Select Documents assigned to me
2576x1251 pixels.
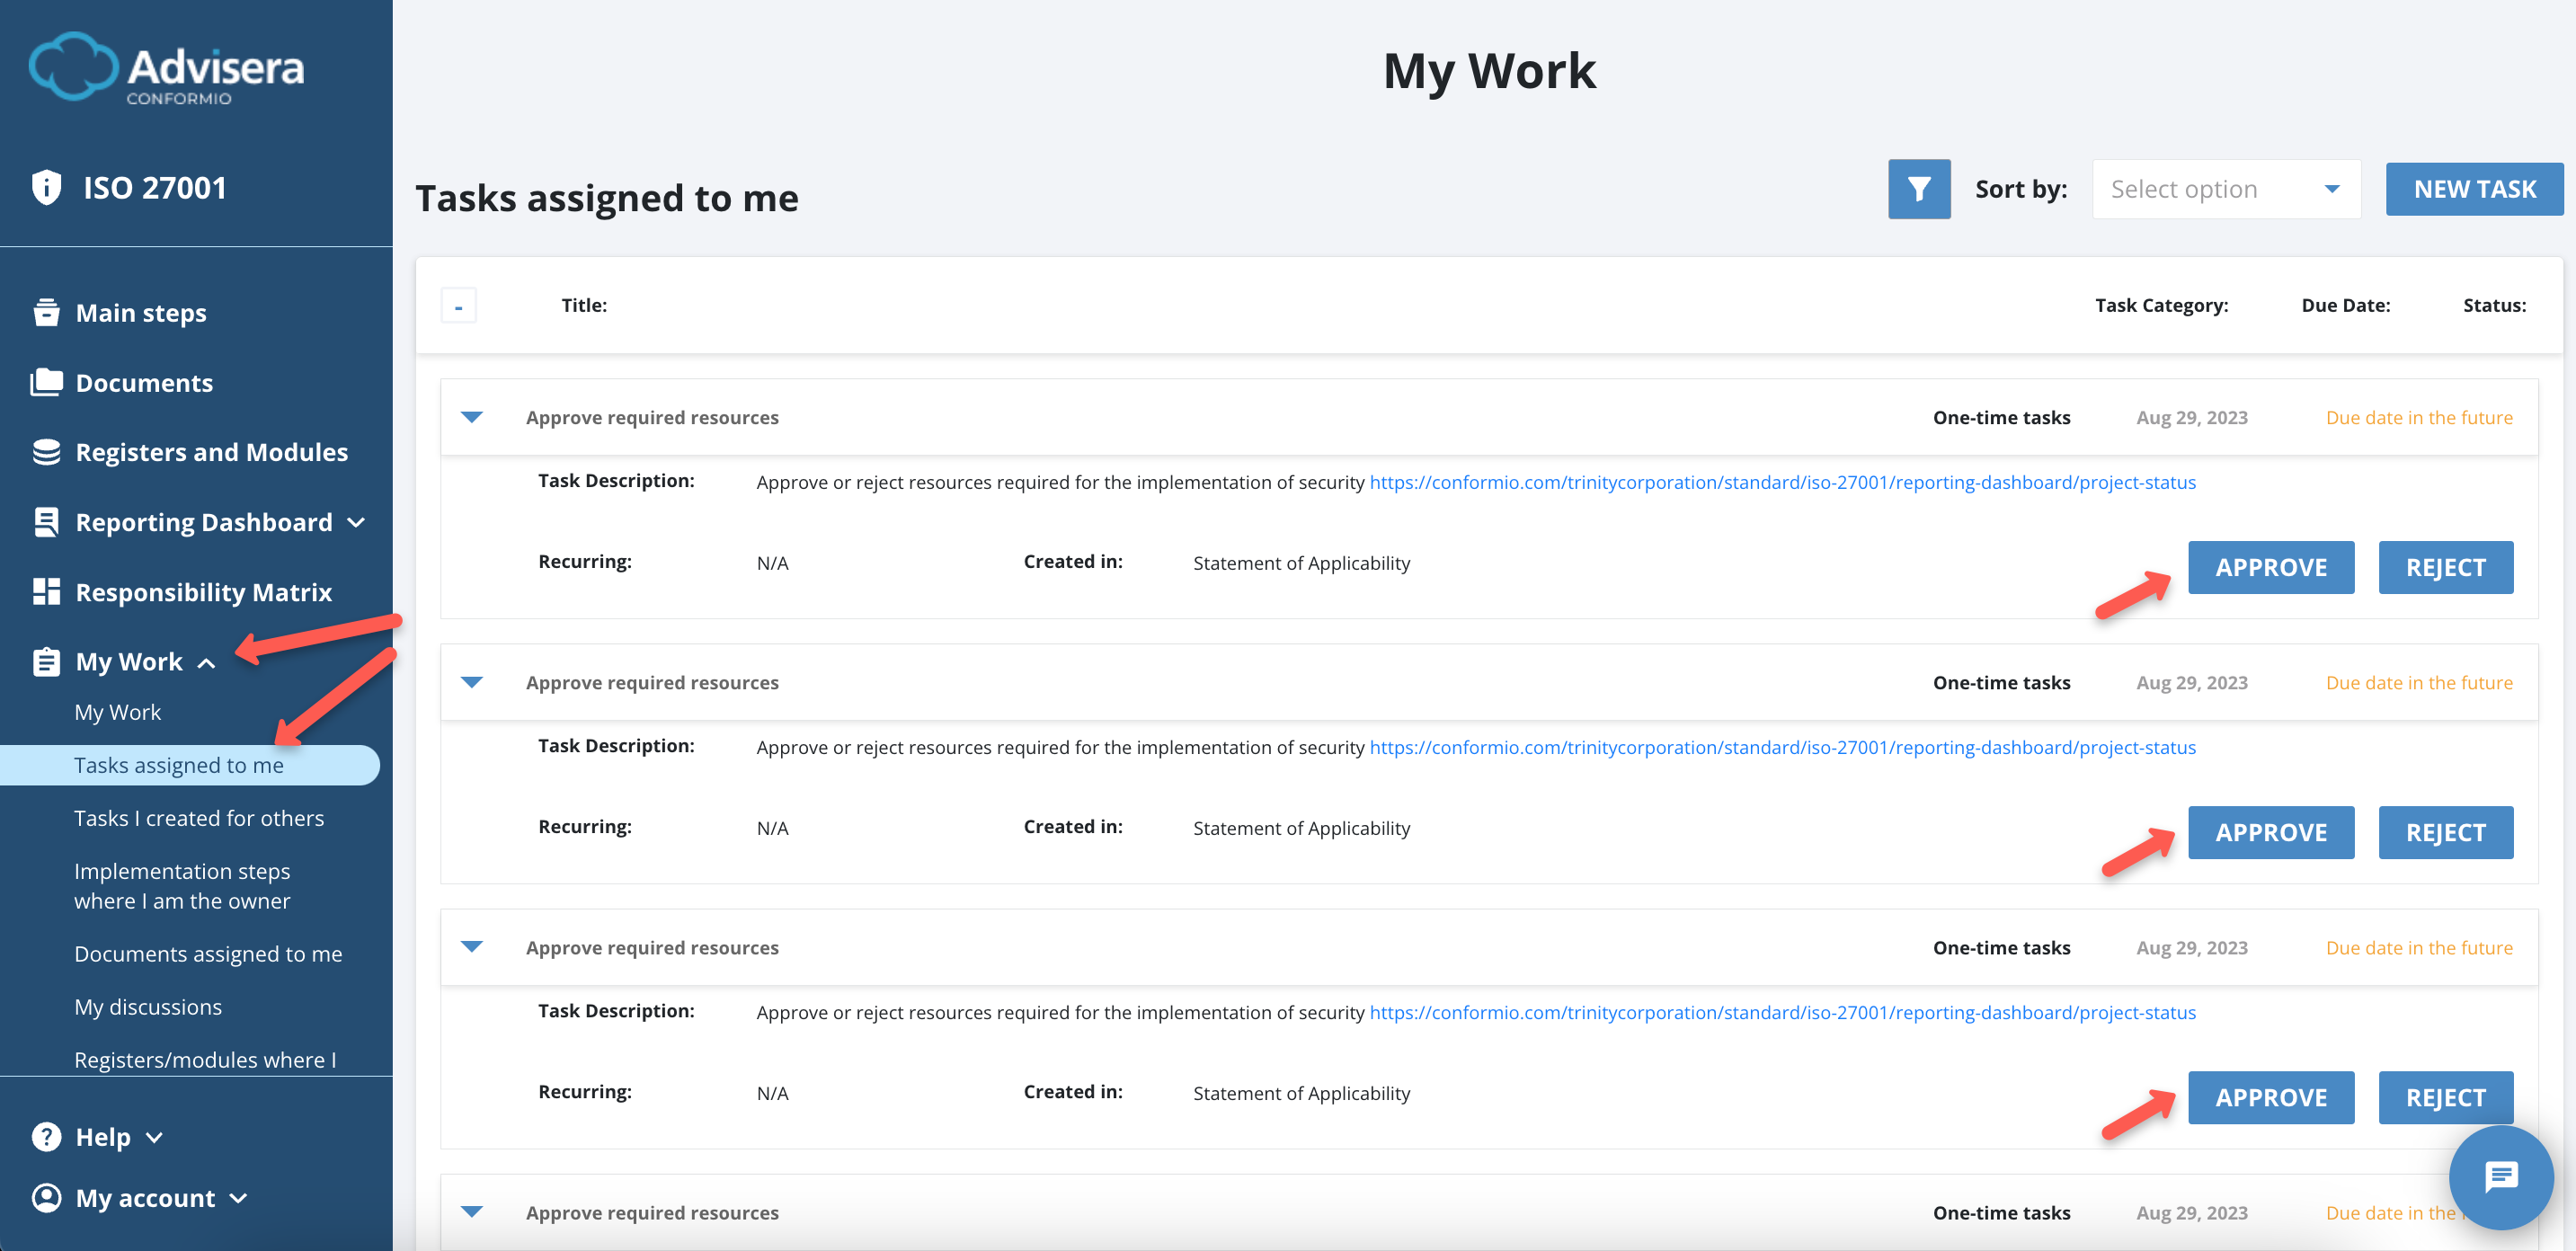(x=208, y=954)
